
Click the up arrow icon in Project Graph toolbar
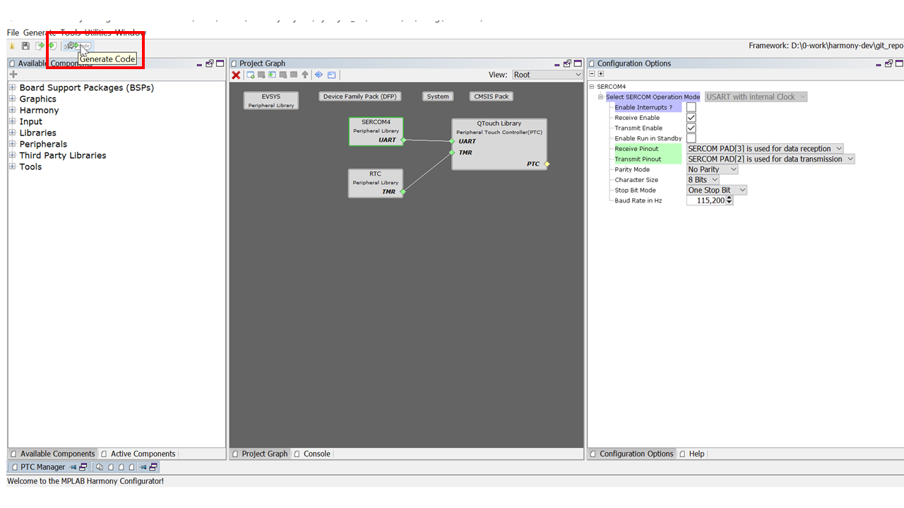[x=305, y=75]
